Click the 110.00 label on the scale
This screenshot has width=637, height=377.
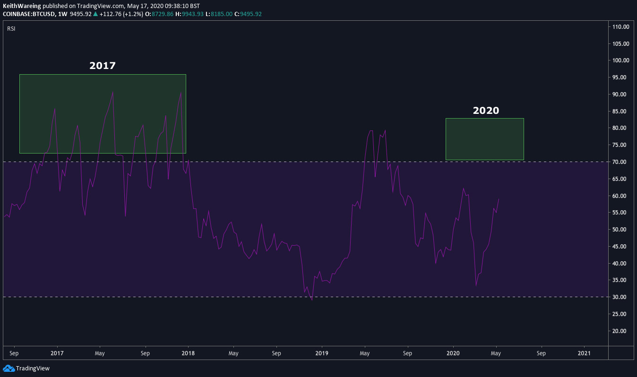coord(620,27)
